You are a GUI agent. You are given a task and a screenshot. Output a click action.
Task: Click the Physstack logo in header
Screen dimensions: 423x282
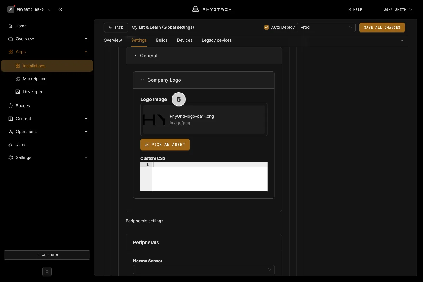click(x=211, y=9)
